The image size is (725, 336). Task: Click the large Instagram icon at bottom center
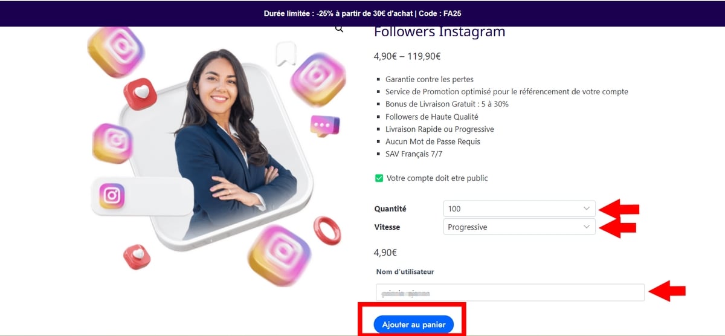(279, 255)
